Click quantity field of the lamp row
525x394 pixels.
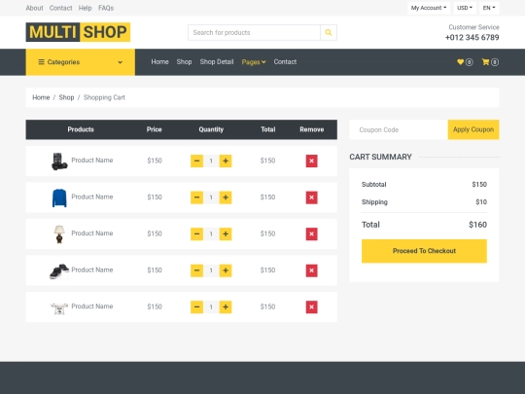211,233
